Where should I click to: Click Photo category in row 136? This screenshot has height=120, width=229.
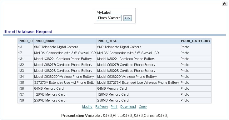pyautogui.click(x=196, y=88)
